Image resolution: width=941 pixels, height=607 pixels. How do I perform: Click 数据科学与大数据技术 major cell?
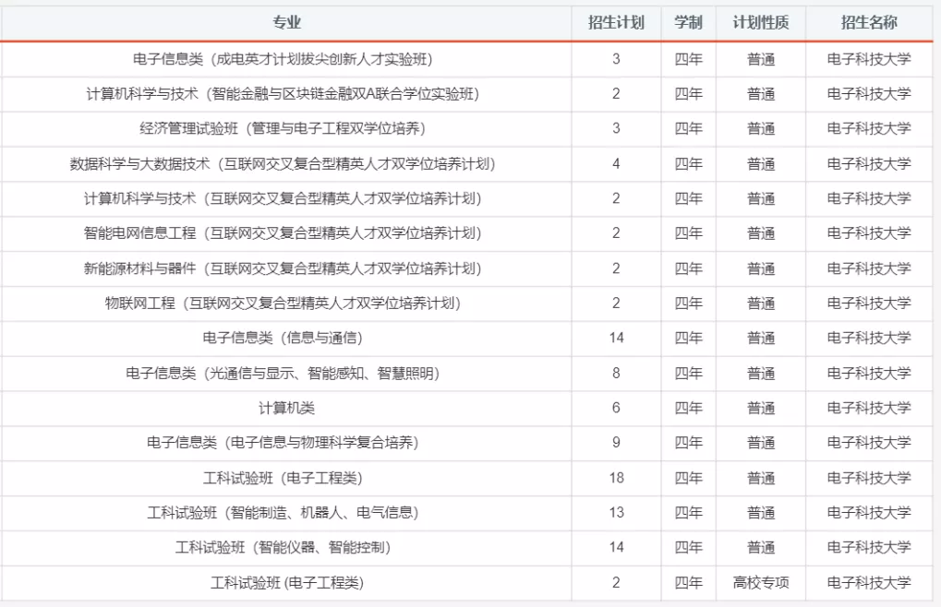click(x=287, y=163)
